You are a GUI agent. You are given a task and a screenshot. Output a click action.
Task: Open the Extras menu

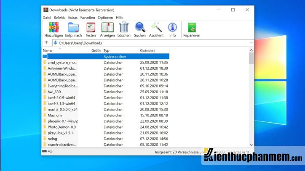click(73, 18)
